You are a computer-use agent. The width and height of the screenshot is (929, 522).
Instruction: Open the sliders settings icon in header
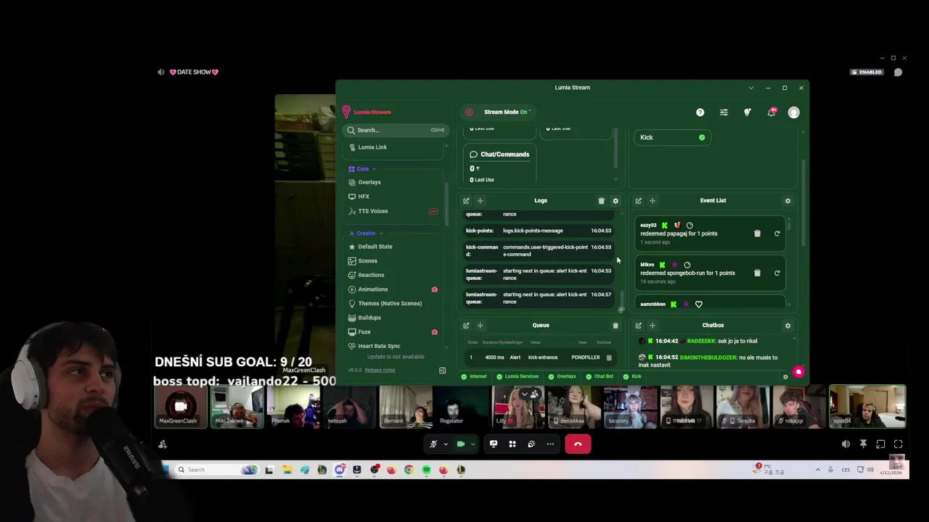point(724,112)
